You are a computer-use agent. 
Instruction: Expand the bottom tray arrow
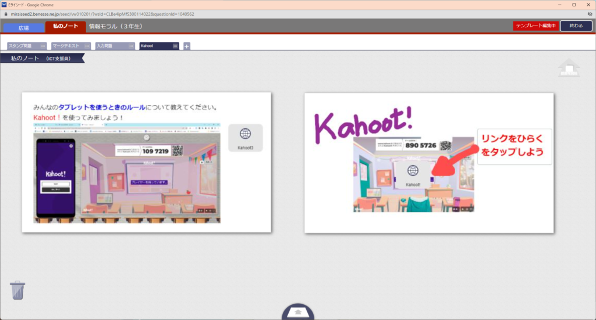point(298,312)
